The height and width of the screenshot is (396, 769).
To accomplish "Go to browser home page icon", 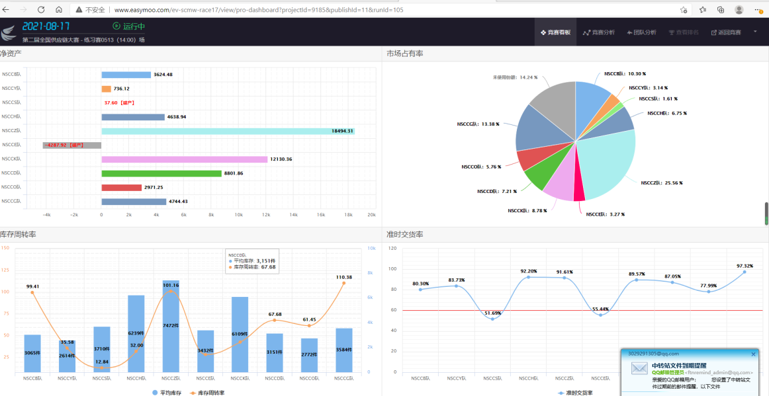I will 59,10.
